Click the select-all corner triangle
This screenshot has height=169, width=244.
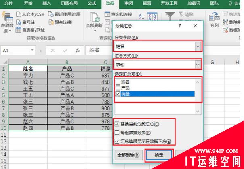[x=5, y=62]
